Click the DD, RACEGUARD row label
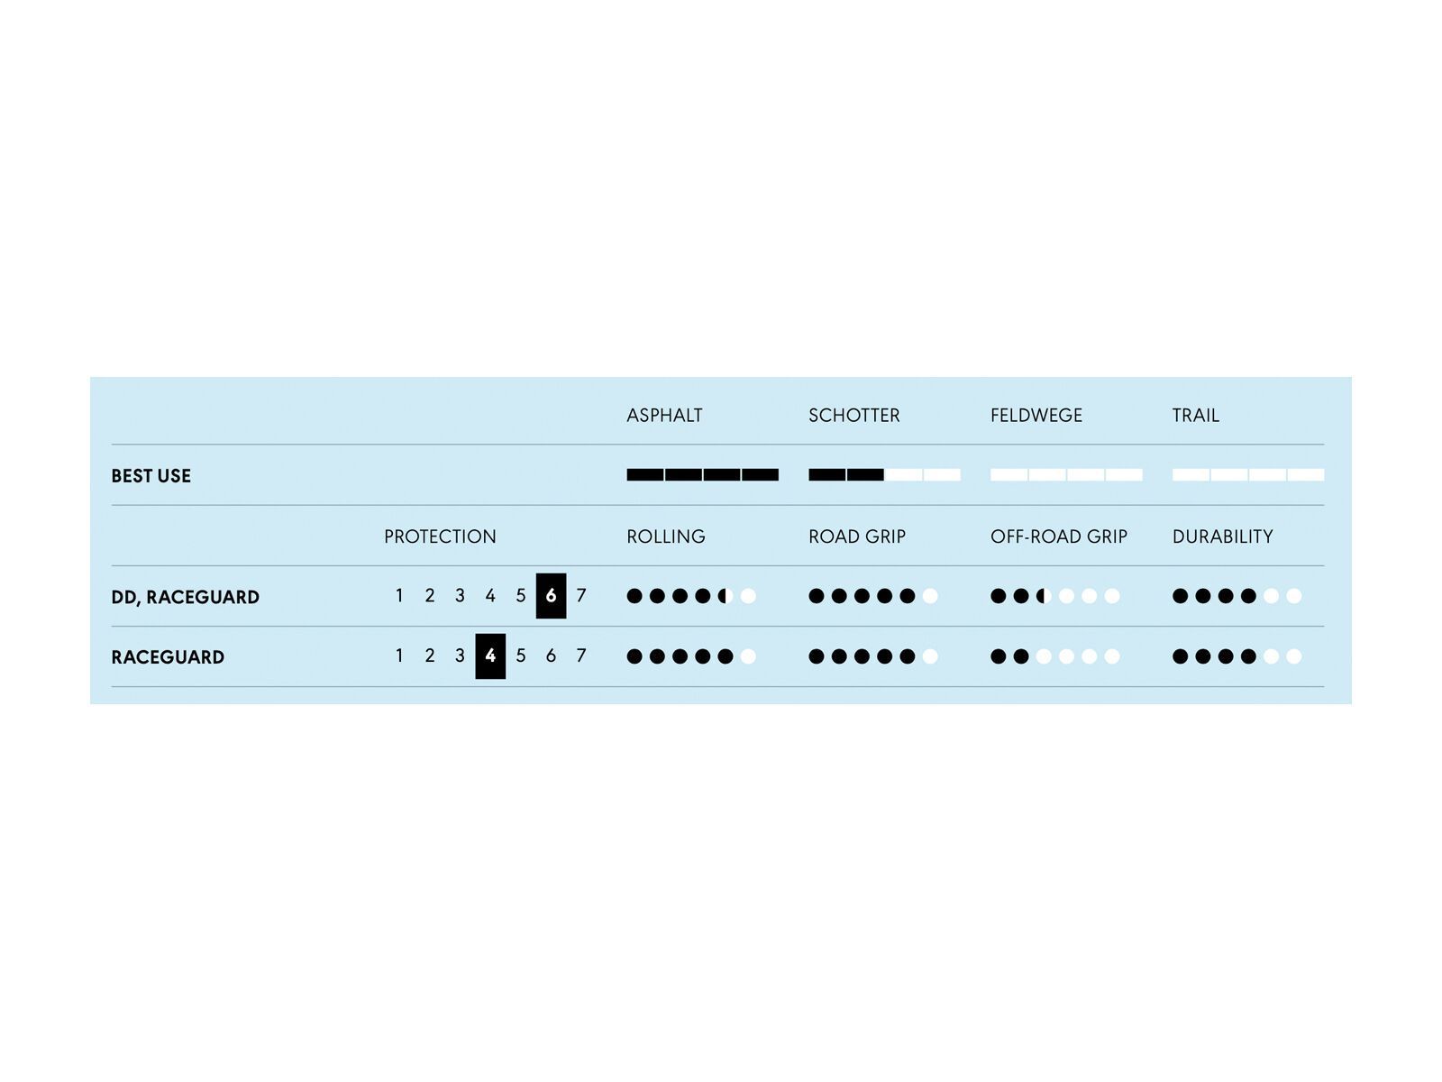Viewport: 1442px width, 1082px height. point(185,597)
